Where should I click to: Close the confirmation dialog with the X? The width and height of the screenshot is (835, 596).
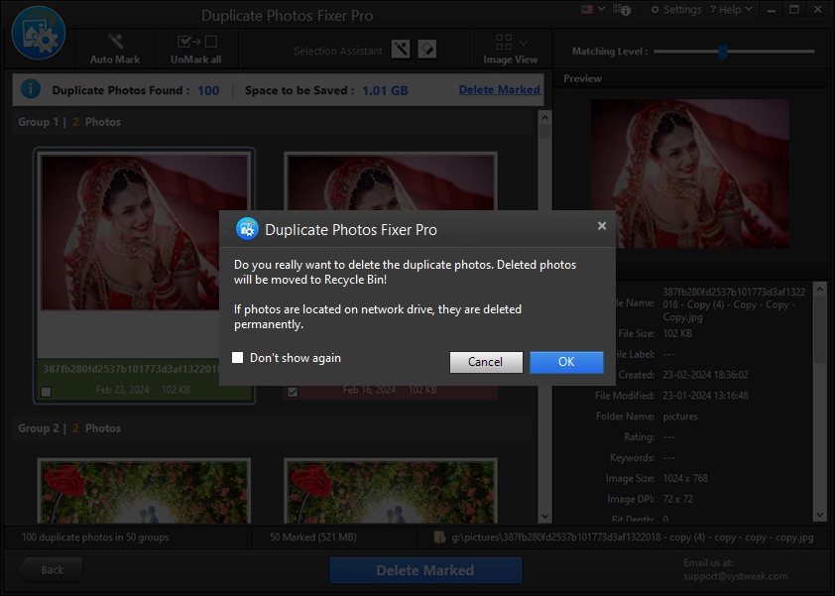click(602, 226)
